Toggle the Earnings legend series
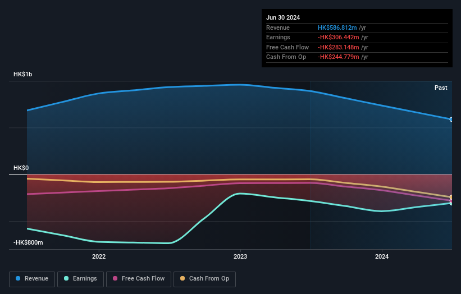This screenshot has height=294, width=461. pos(80,279)
